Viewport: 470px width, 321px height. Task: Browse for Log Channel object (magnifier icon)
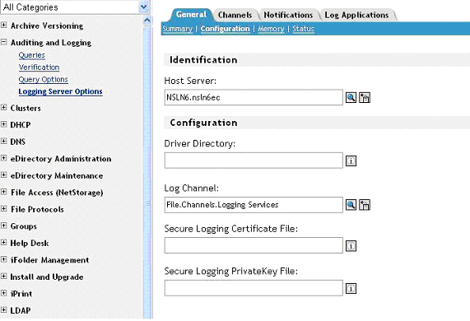tap(351, 205)
